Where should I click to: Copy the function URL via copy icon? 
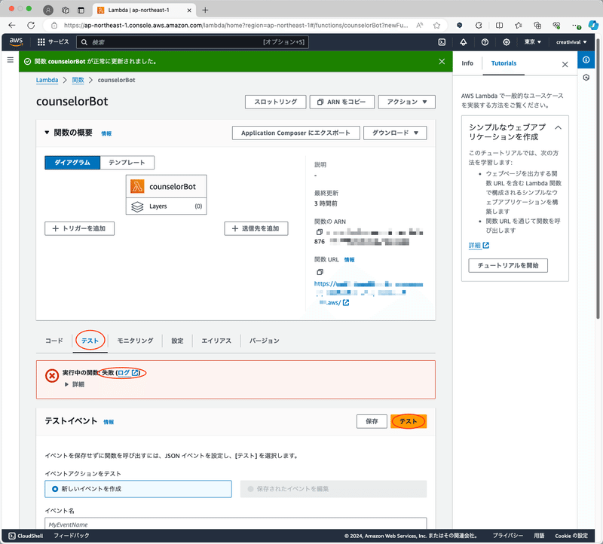pyautogui.click(x=320, y=272)
